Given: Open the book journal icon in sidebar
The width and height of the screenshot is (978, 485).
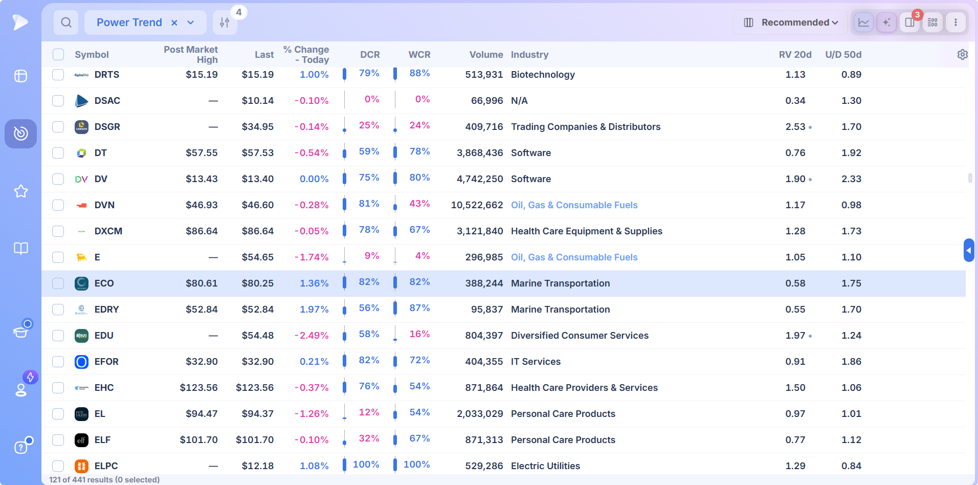Looking at the screenshot, I should 20,249.
